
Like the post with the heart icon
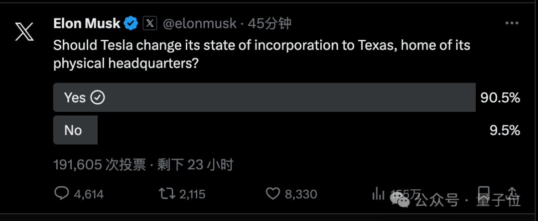tap(274, 193)
